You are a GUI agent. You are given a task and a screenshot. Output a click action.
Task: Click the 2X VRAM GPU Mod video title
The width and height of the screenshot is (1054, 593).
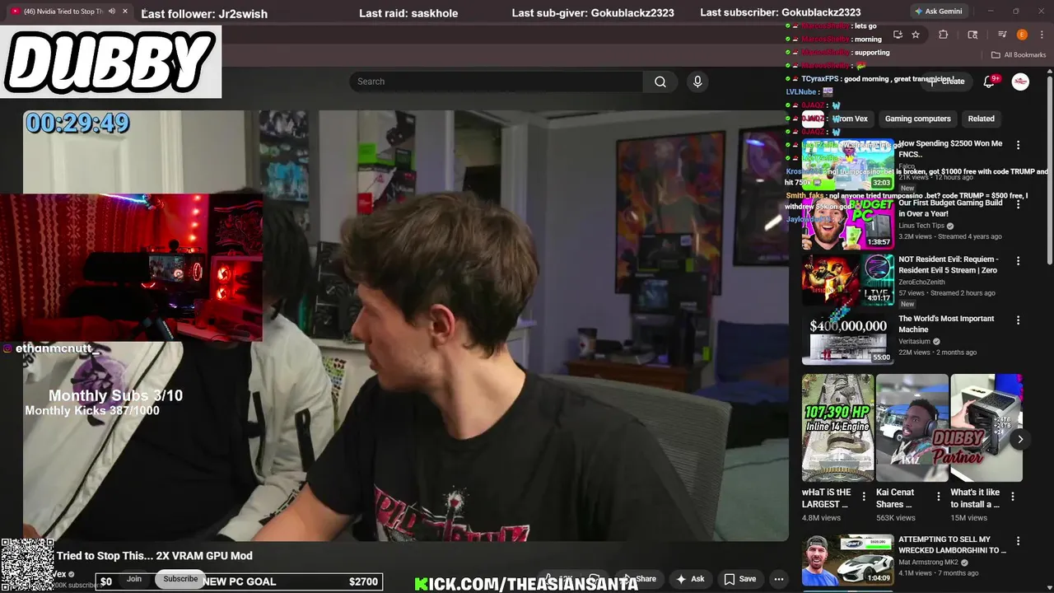tap(155, 556)
